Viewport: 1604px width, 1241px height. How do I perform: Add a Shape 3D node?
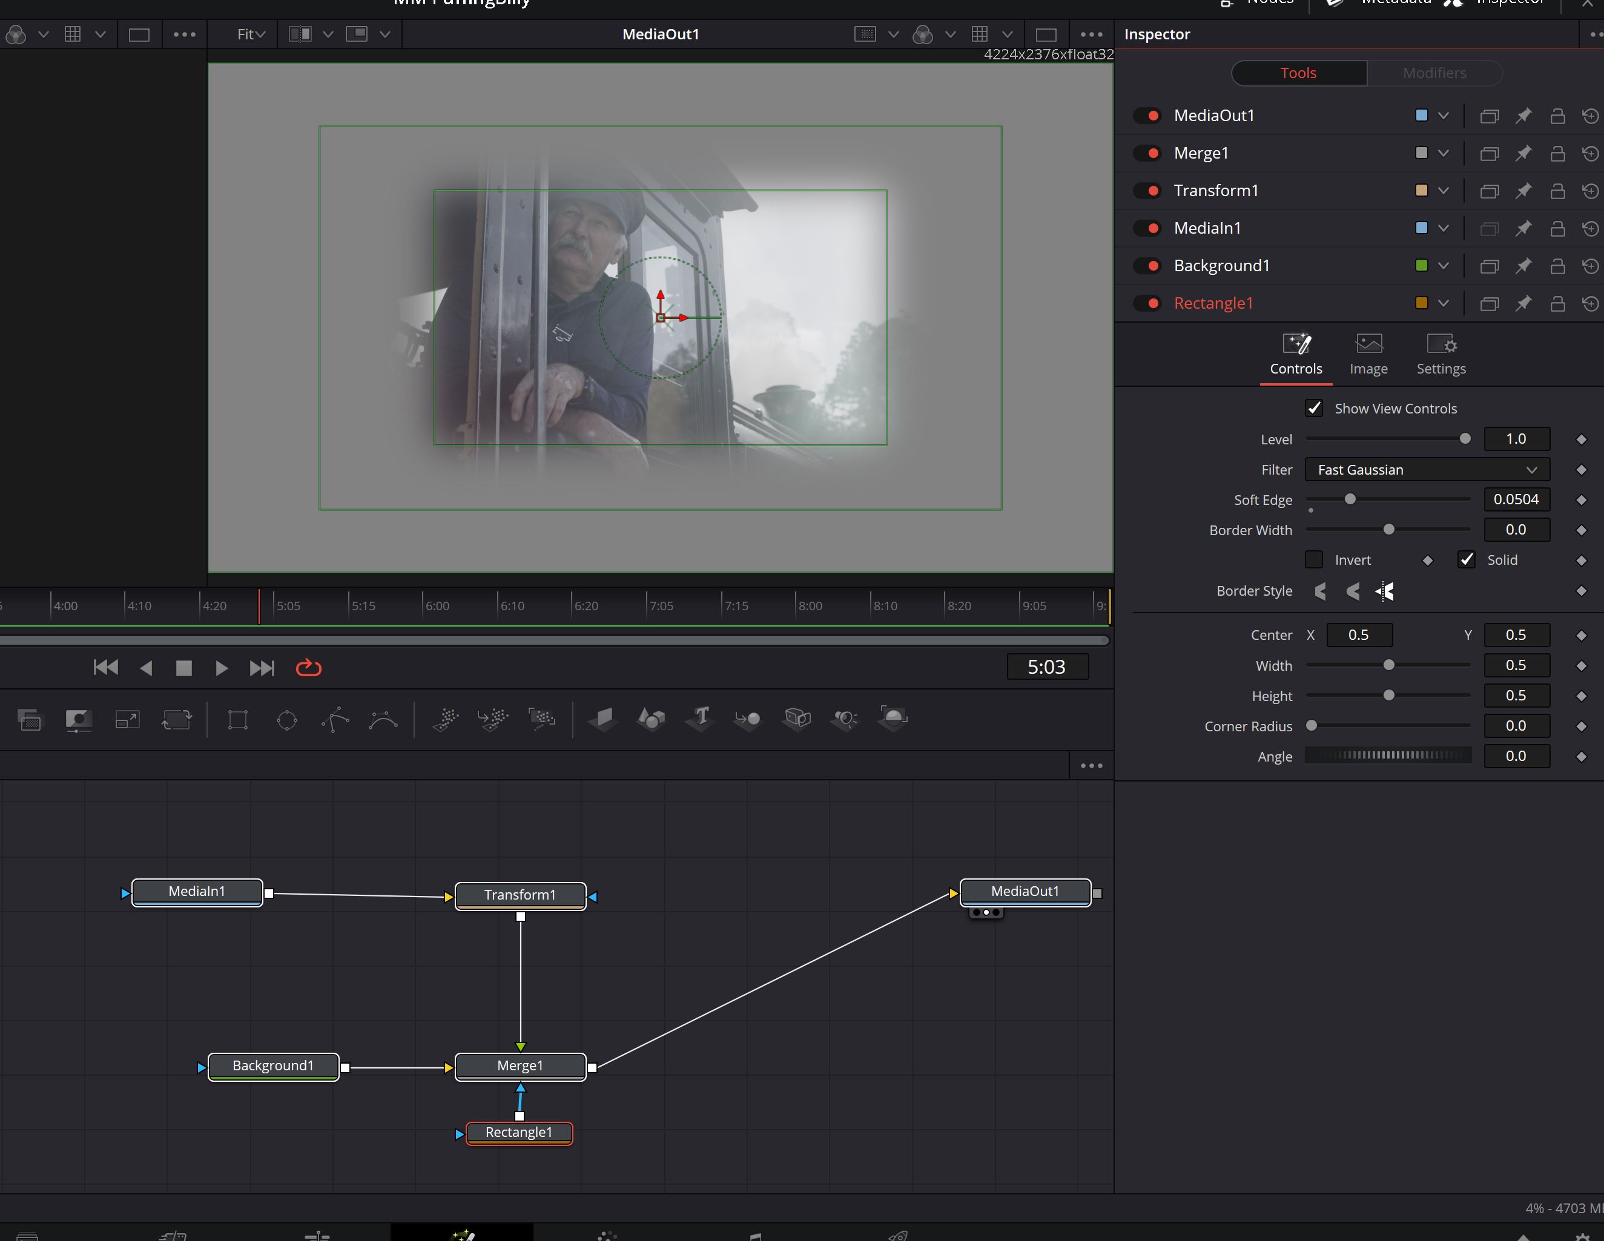pyautogui.click(x=652, y=719)
